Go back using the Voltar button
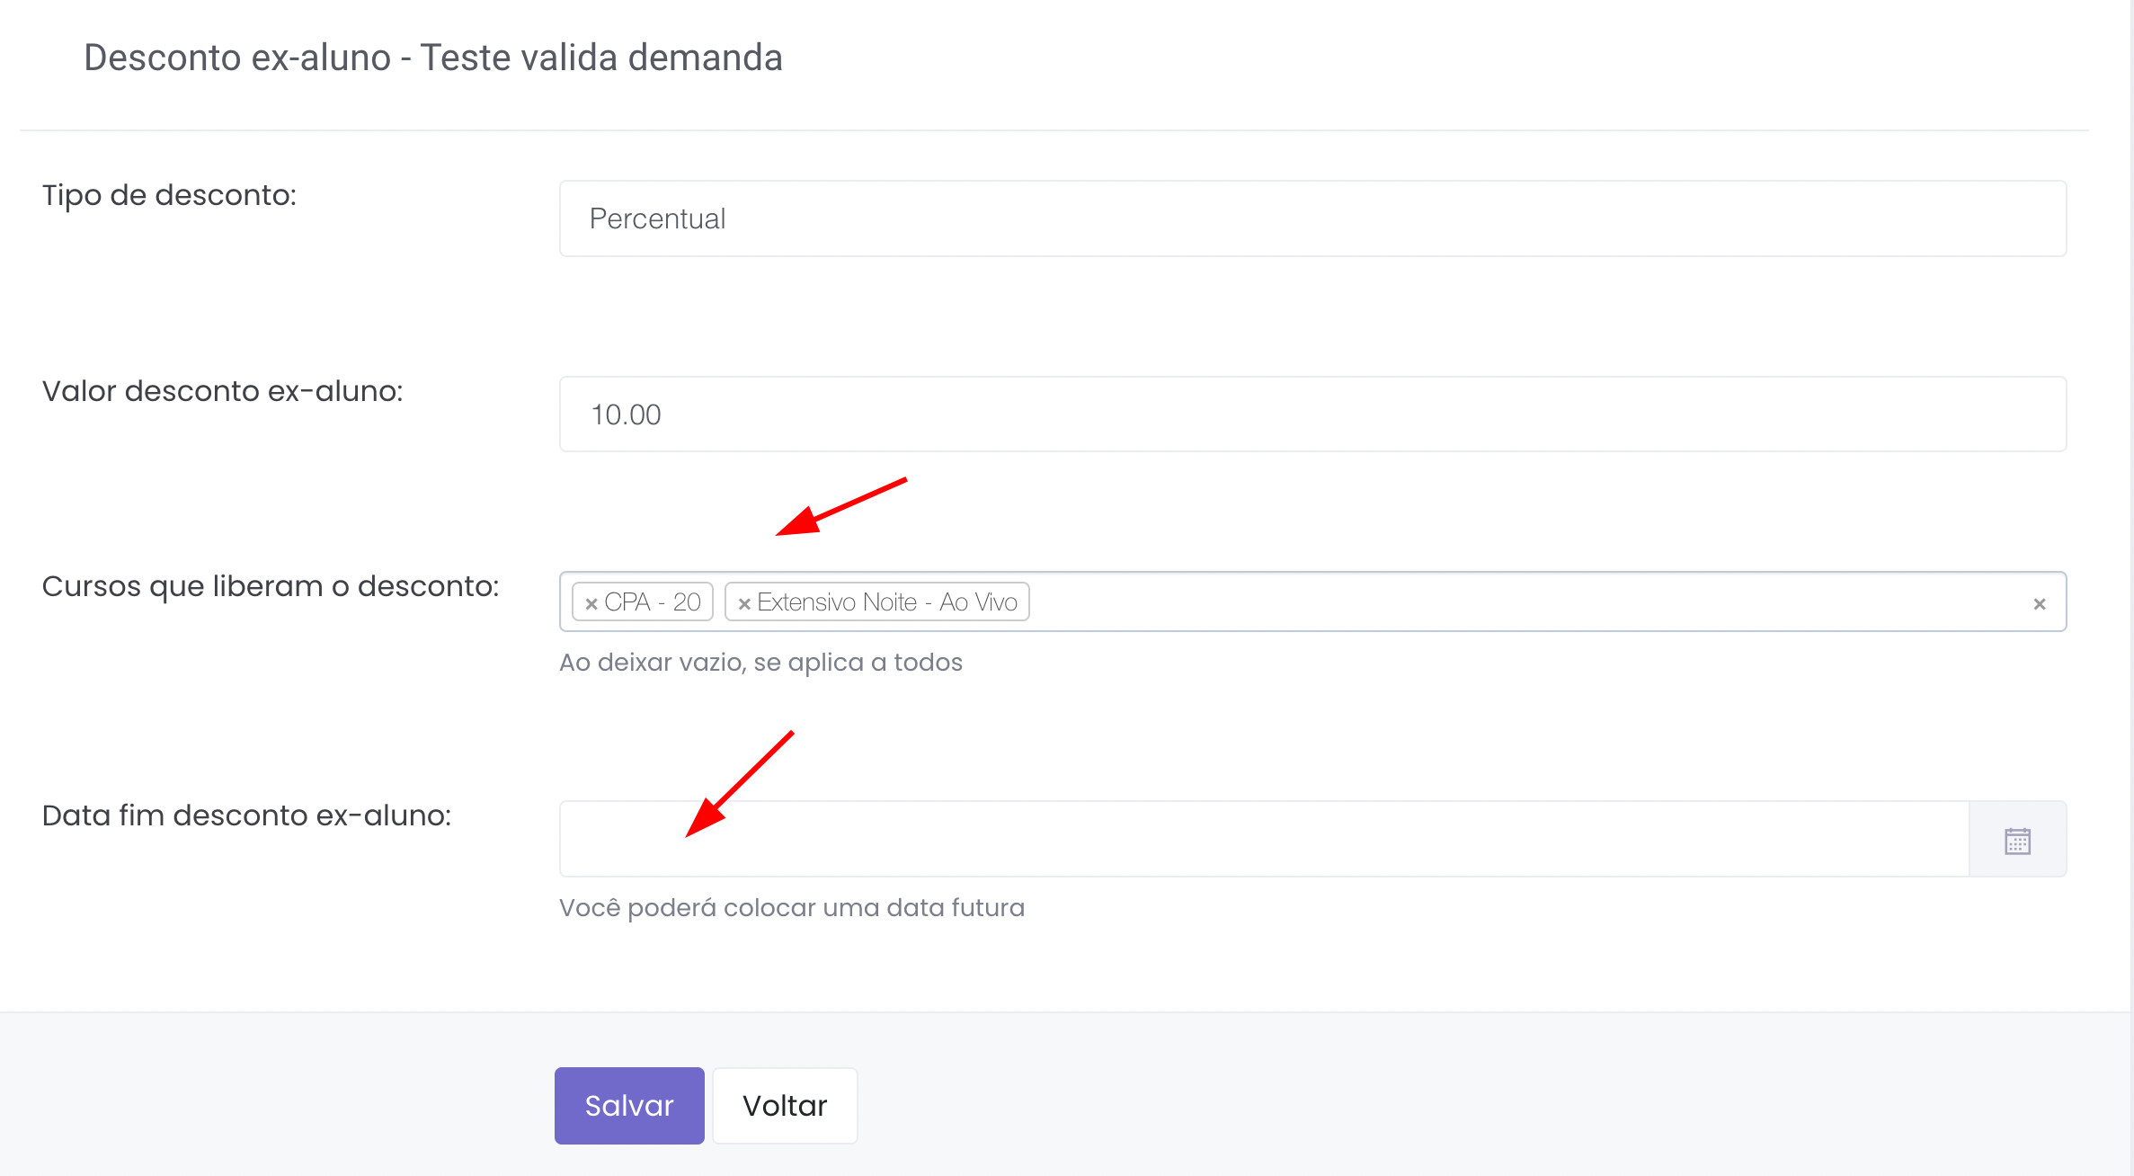 coord(785,1105)
